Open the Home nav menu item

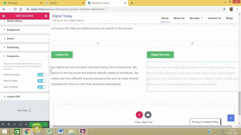pyautogui.click(x=165, y=18)
